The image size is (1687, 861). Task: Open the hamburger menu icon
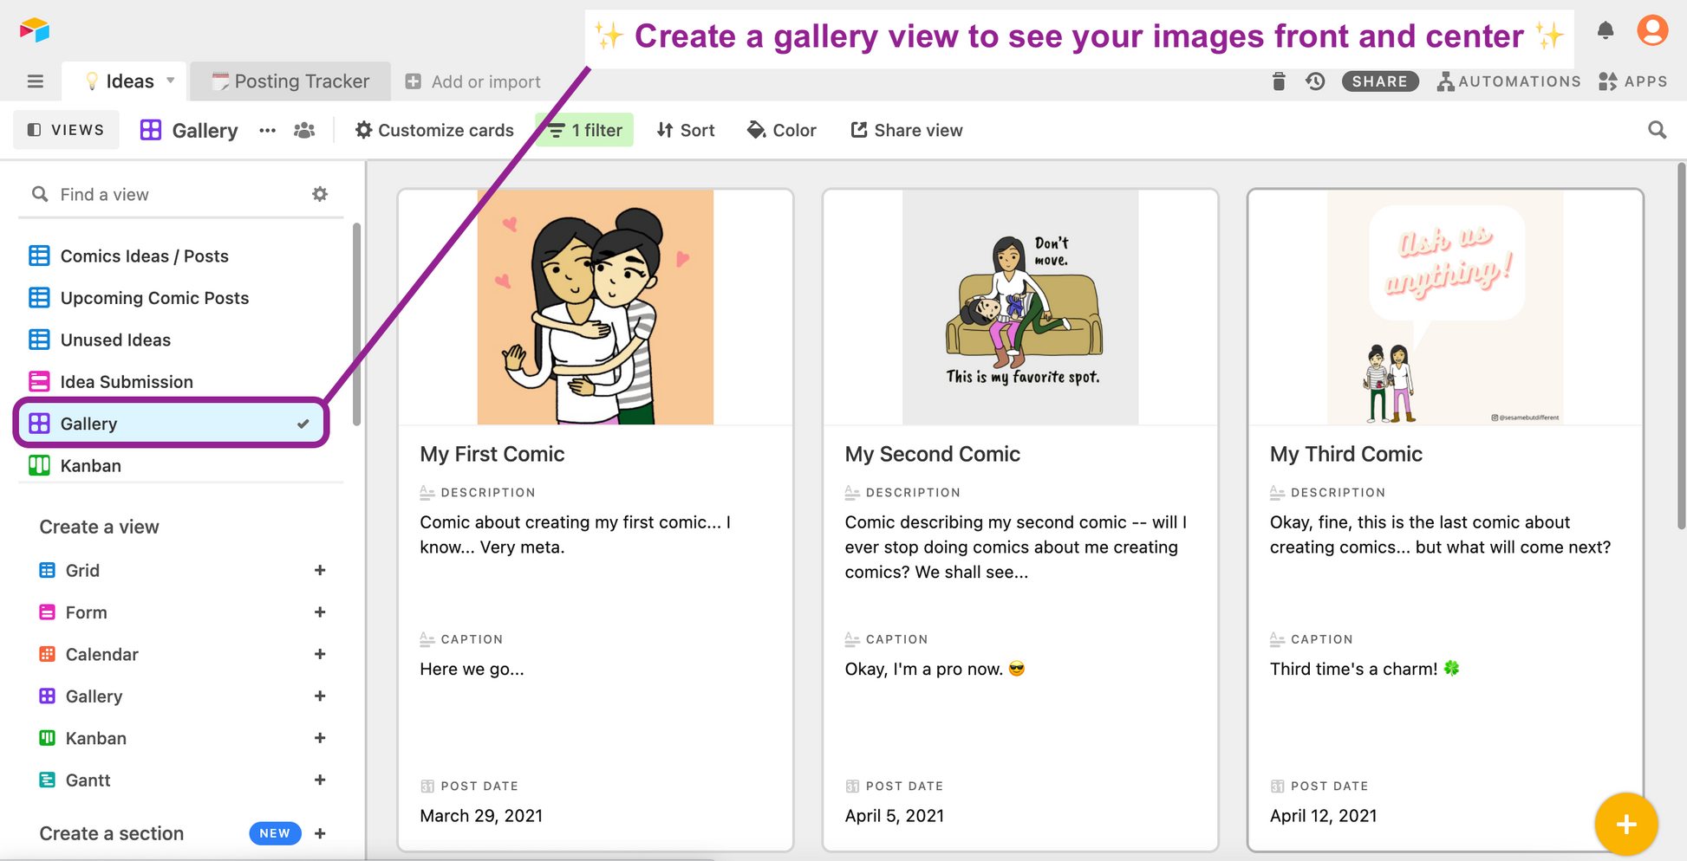(x=36, y=81)
